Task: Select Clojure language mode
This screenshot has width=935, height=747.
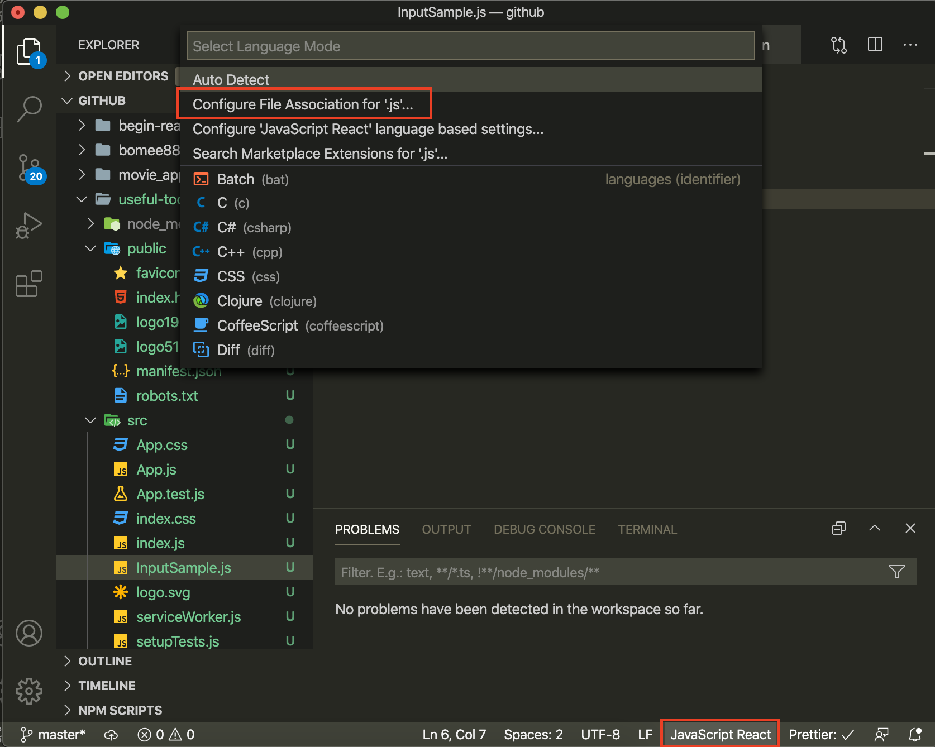Action: pos(470,301)
